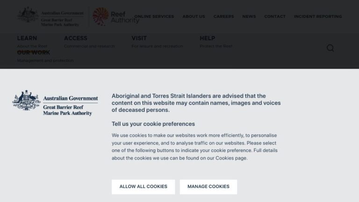Follow the Cookies page link
This screenshot has height=202, width=359.
pos(231,158)
